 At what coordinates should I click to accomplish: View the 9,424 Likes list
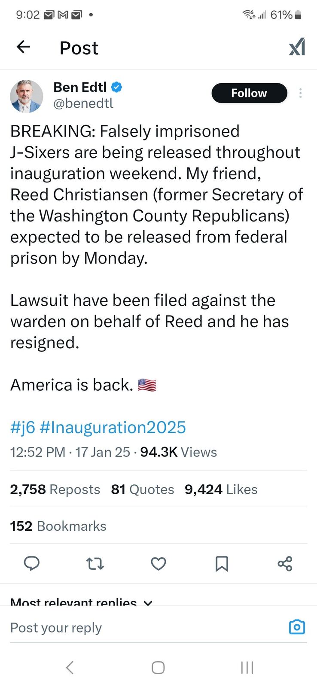[221, 489]
